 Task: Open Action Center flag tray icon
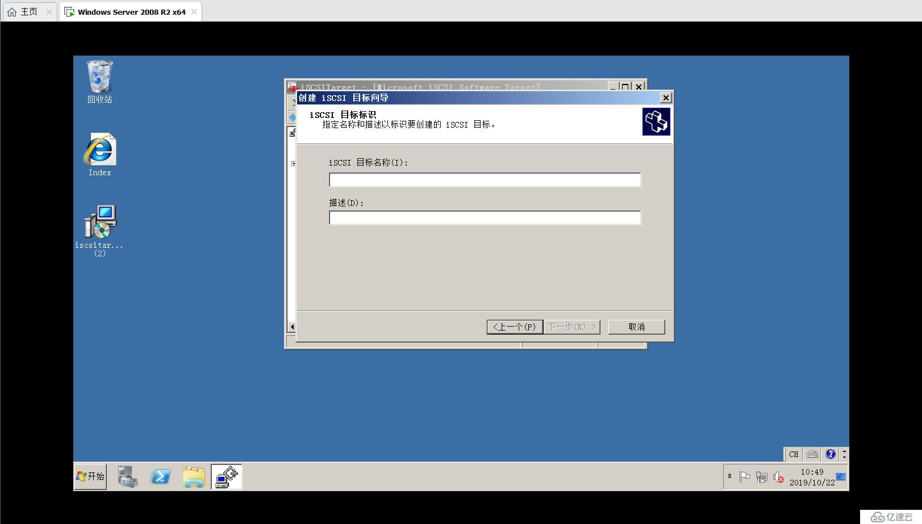[745, 477]
